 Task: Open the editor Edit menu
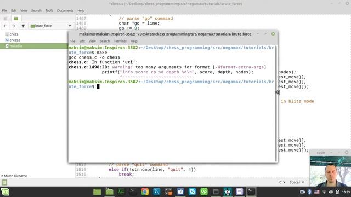click(x=14, y=10)
